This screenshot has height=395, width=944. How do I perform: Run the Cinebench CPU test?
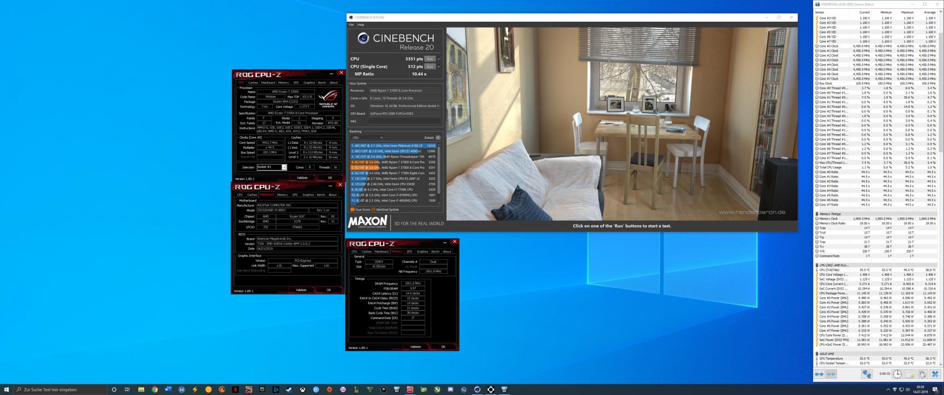(x=430, y=59)
